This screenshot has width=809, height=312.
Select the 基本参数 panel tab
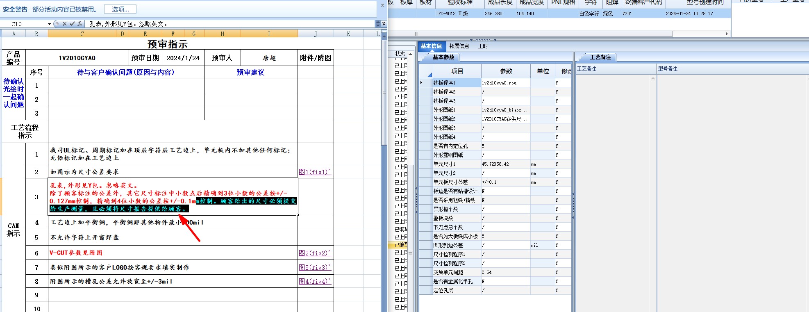443,57
